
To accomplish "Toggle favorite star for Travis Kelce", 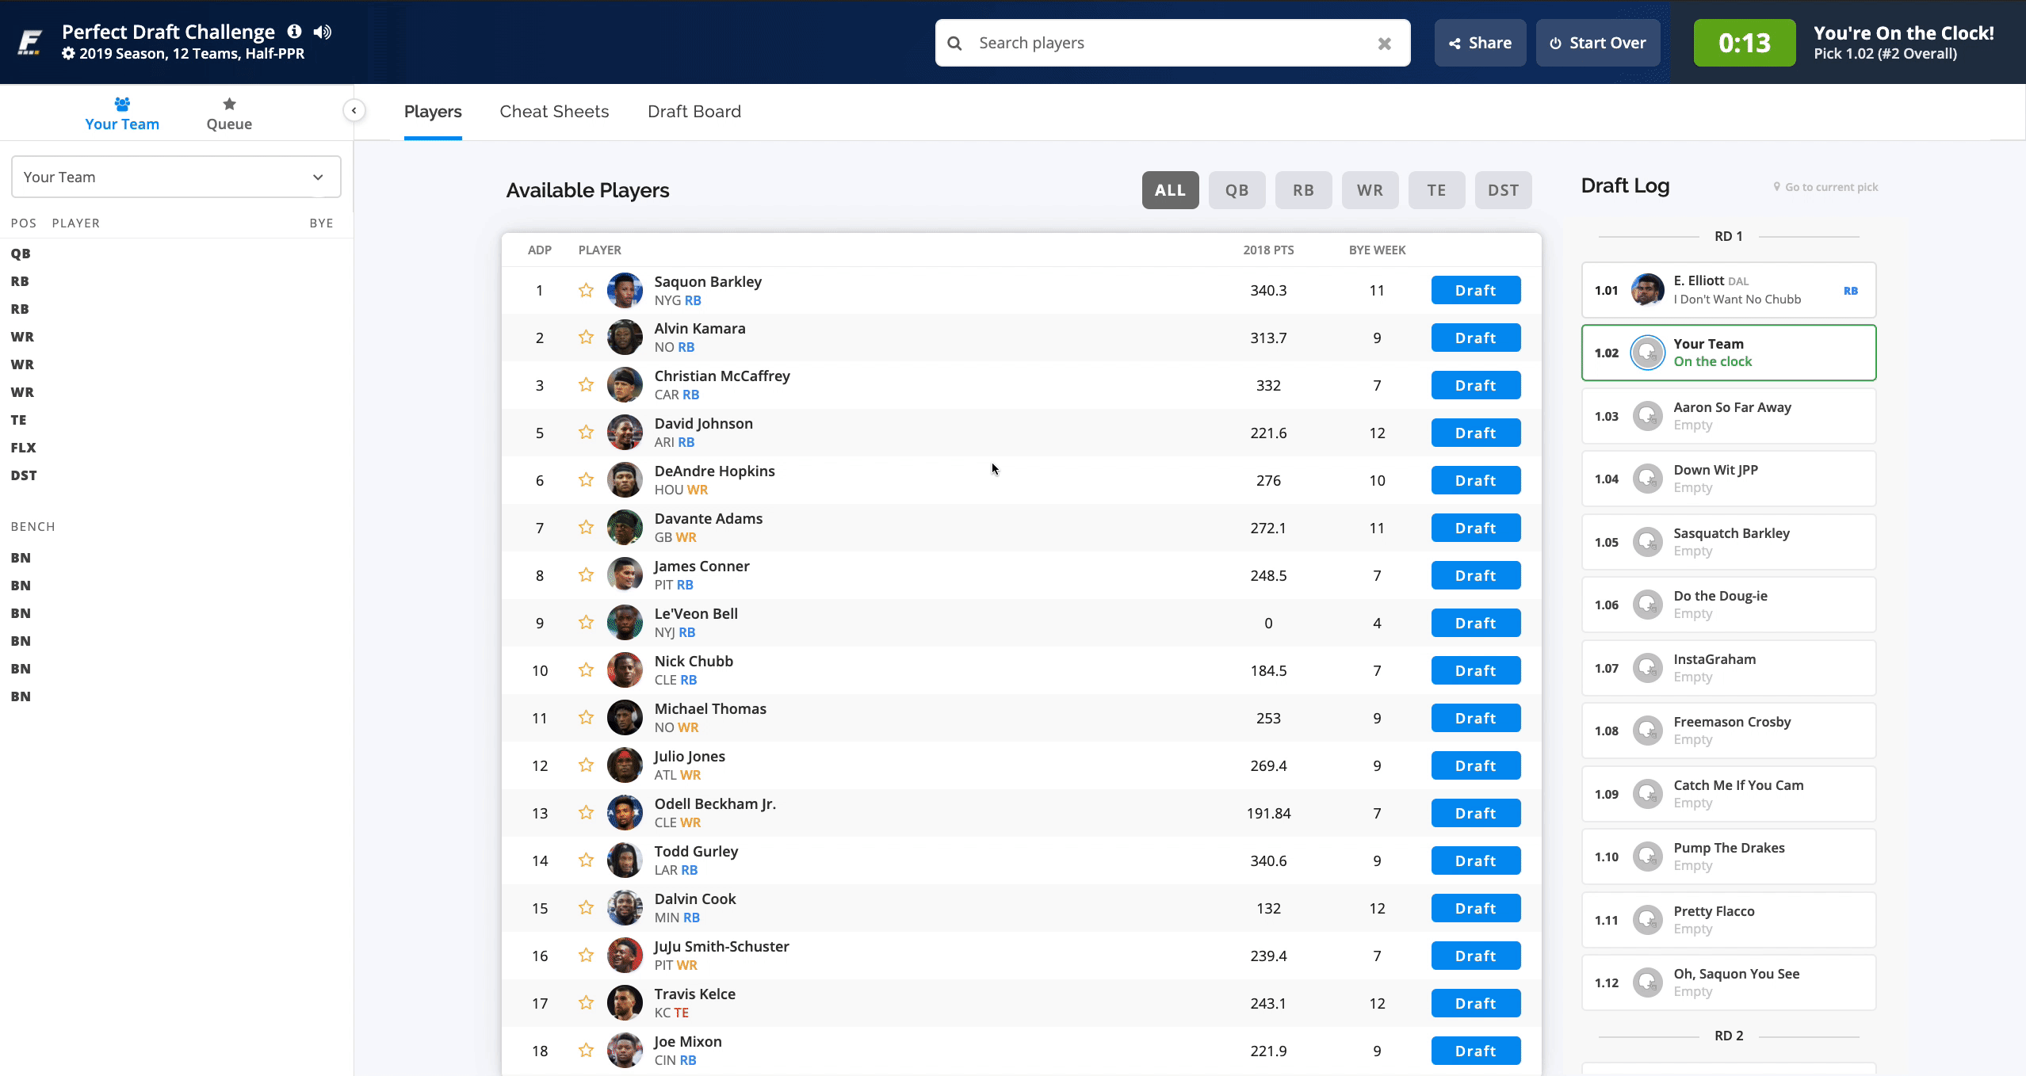I will coord(586,1003).
